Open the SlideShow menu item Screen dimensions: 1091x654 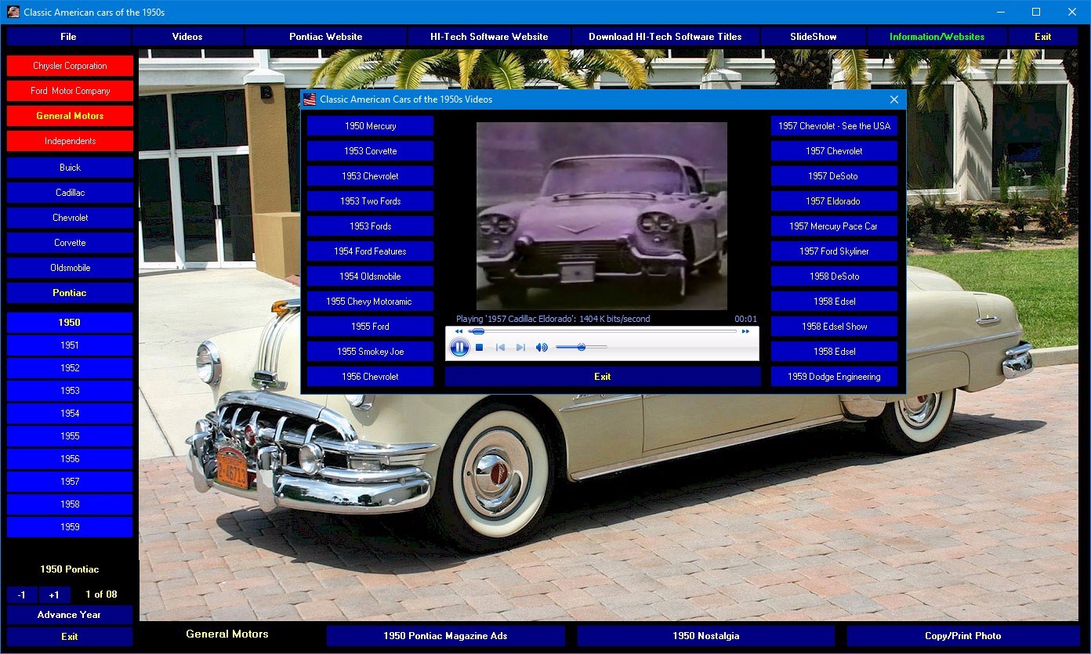(813, 37)
